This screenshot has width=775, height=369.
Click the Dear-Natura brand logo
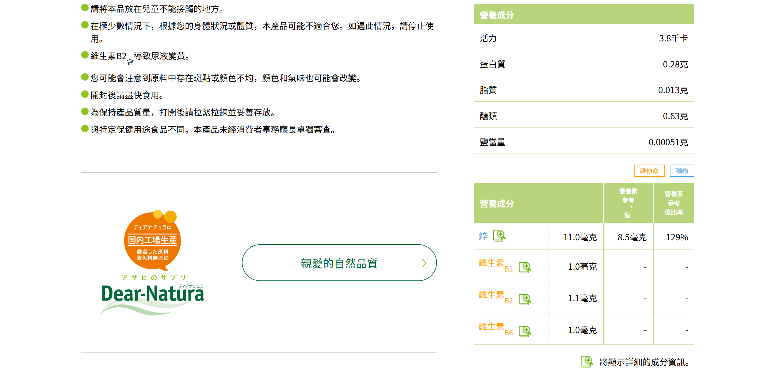(153, 296)
